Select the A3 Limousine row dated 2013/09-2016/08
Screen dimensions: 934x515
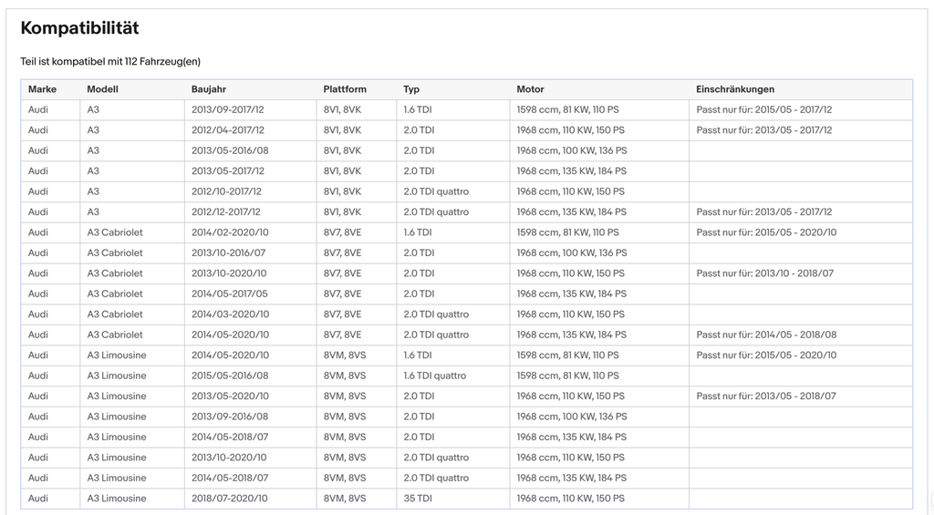[x=466, y=417]
